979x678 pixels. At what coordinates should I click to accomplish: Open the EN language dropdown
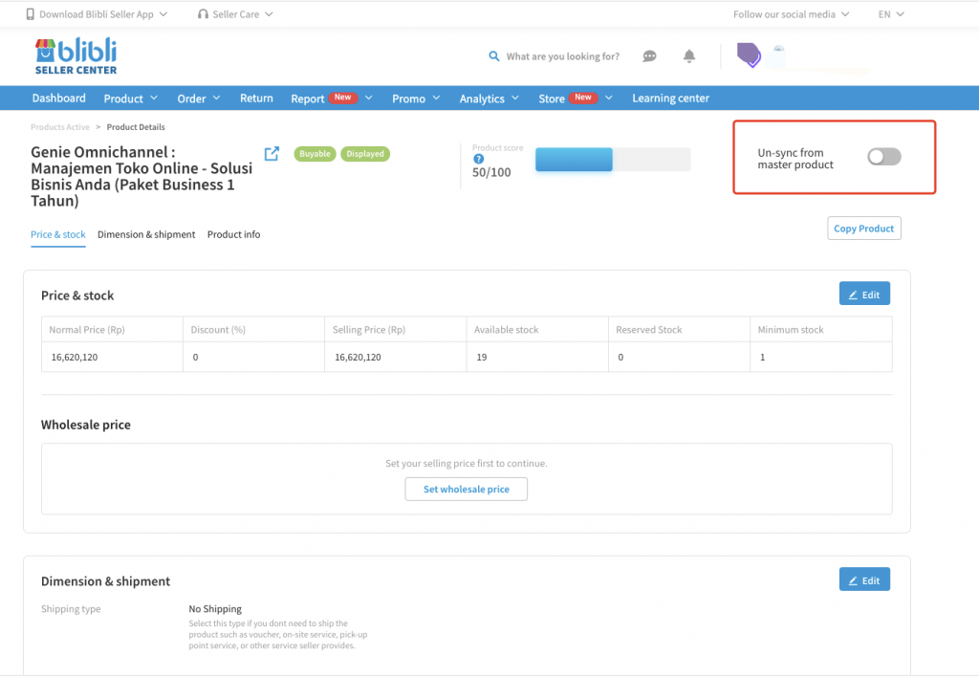[x=891, y=14]
